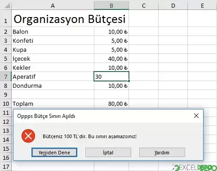This screenshot has width=217, height=171.
Task: Select column A header
Action: [x=53, y=5]
